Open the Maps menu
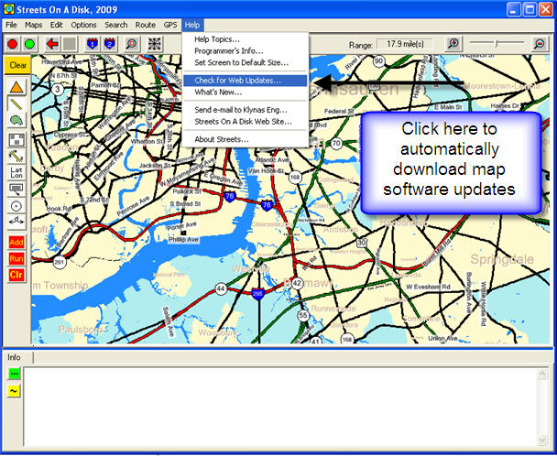Screen dimensions: 557x456 point(33,25)
